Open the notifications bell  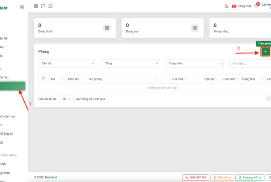pyautogui.click(x=256, y=6)
